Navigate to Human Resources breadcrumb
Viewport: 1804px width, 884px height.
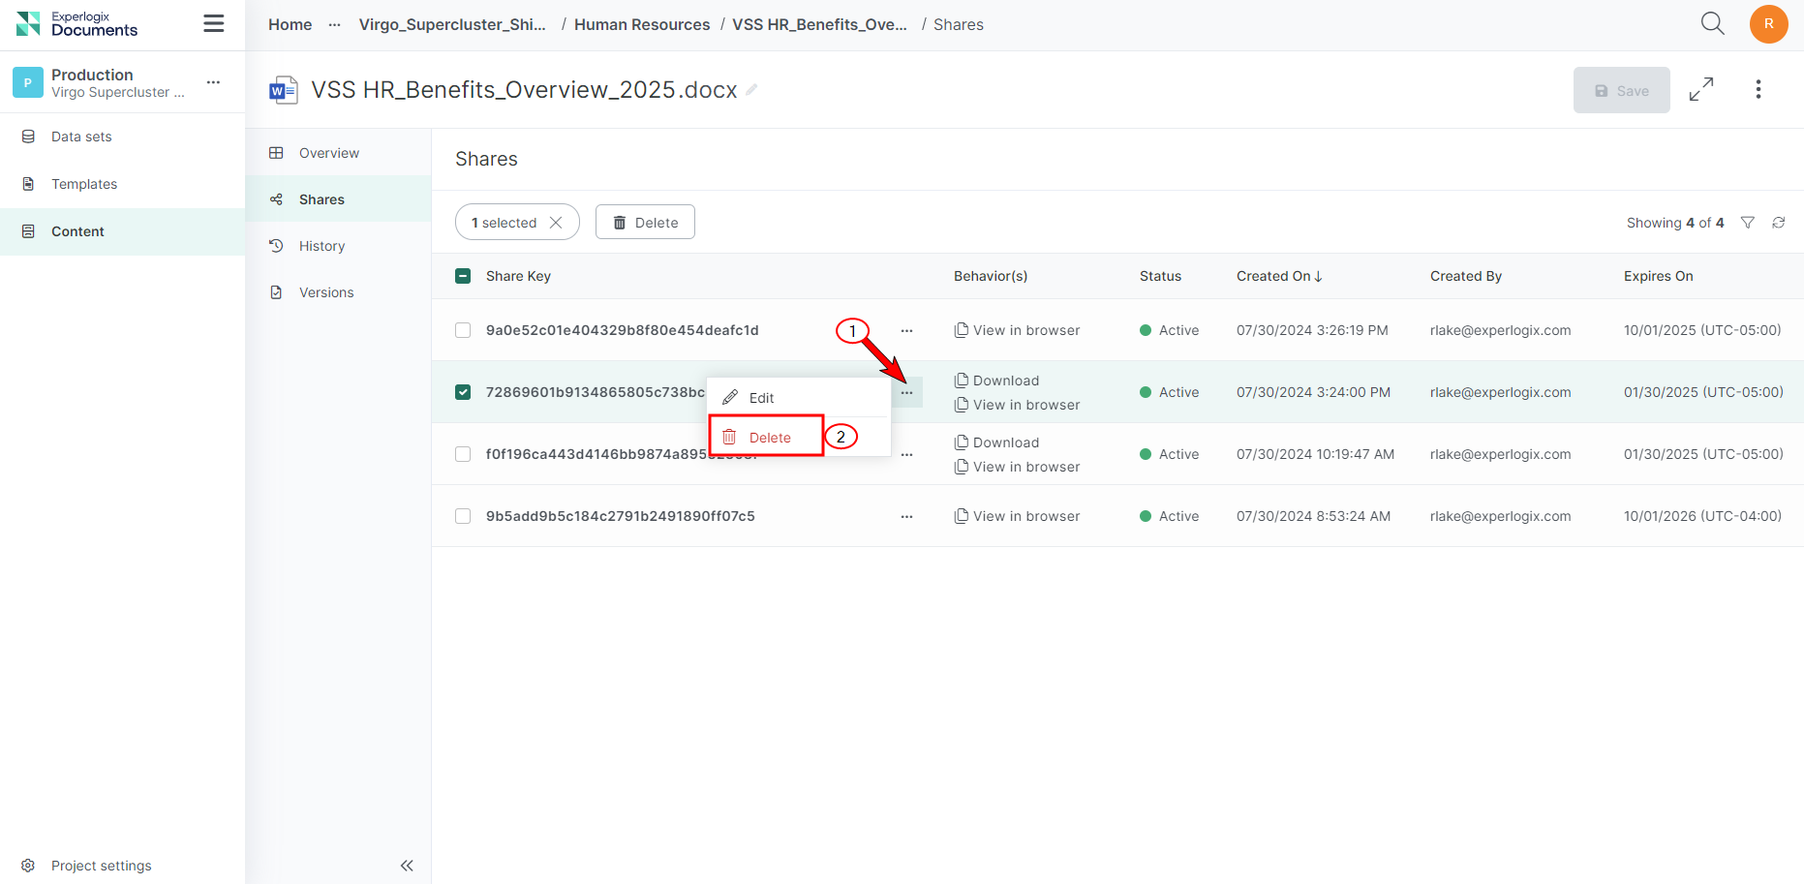pos(642,24)
